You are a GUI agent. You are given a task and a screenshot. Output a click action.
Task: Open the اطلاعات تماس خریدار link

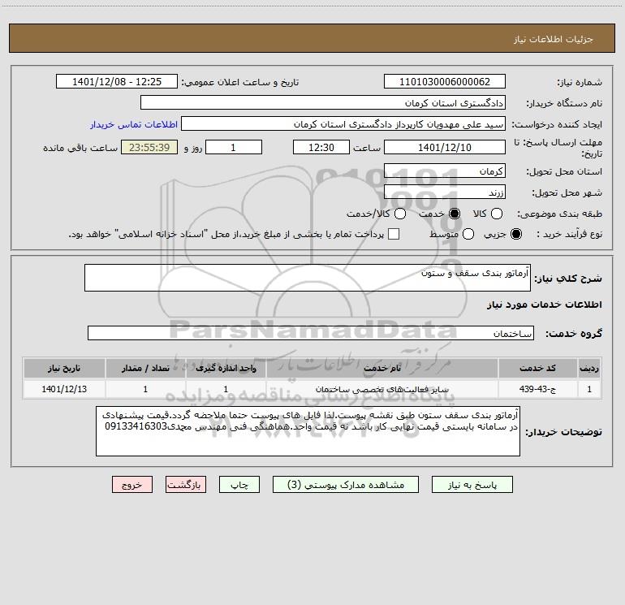(134, 124)
